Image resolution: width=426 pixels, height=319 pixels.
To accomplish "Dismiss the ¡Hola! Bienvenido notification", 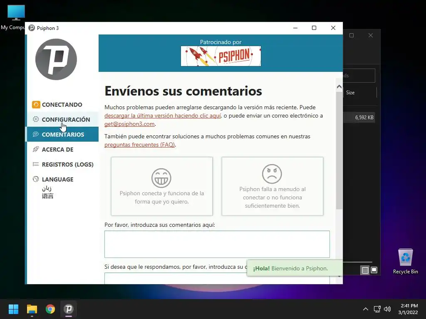I will coord(295,268).
